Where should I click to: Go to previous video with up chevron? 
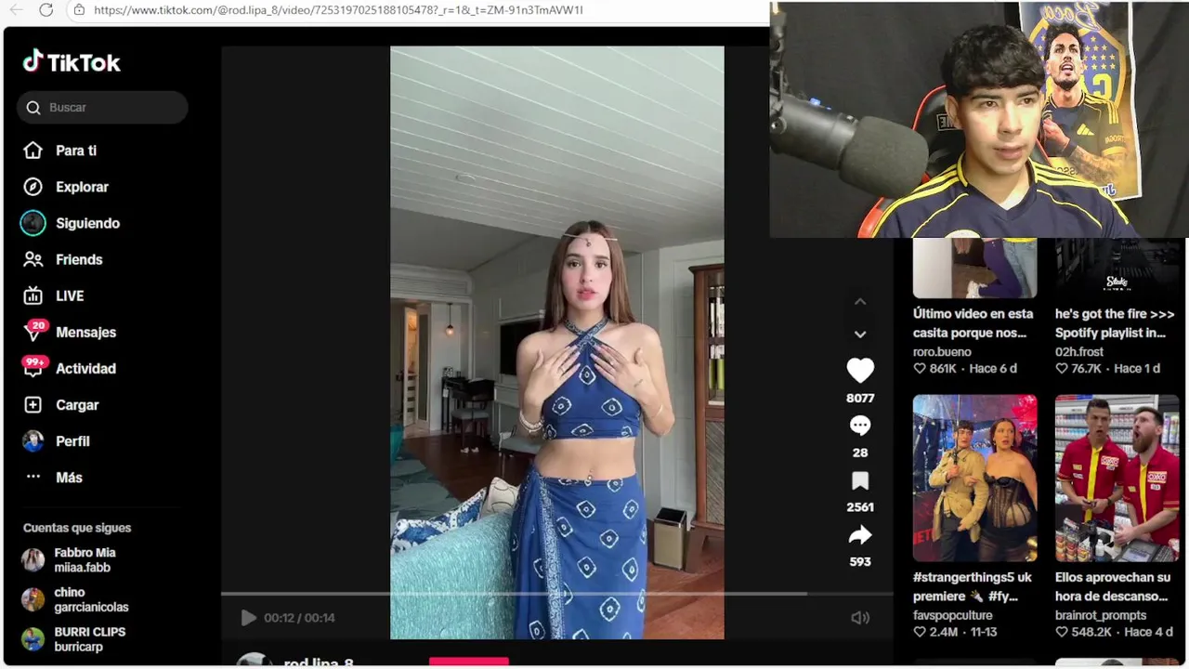pos(860,302)
